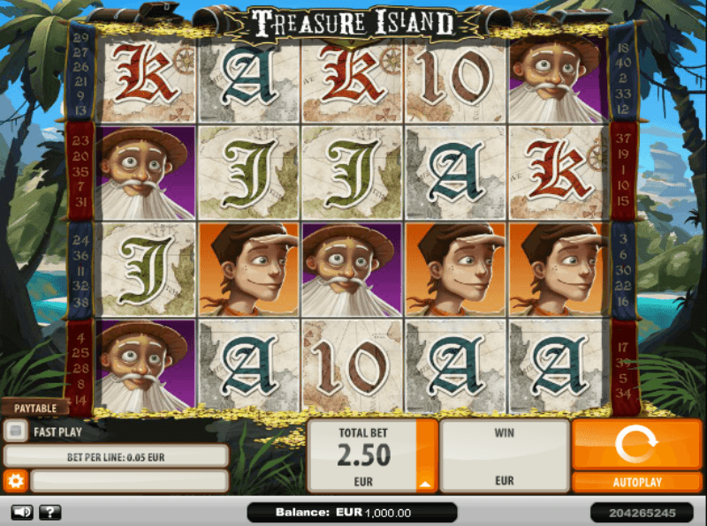Click the green J symbol in the third row
707x526 pixels.
tap(145, 269)
